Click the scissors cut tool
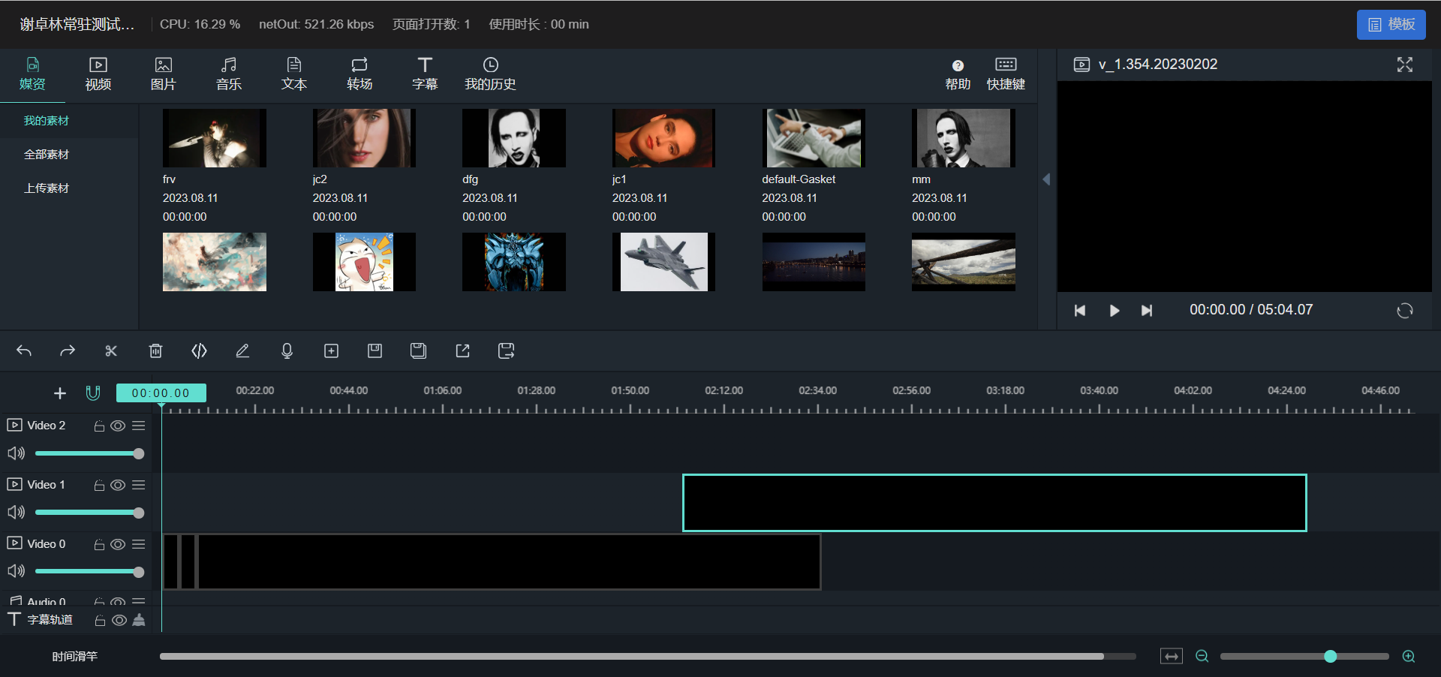The image size is (1441, 677). [111, 351]
